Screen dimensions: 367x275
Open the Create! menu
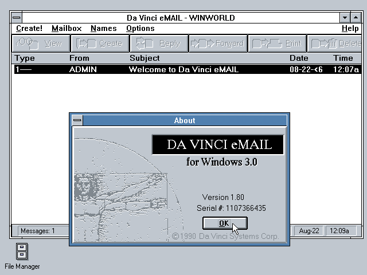29,28
